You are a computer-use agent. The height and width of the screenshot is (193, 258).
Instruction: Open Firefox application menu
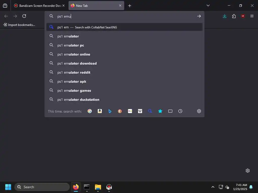pos(252,16)
